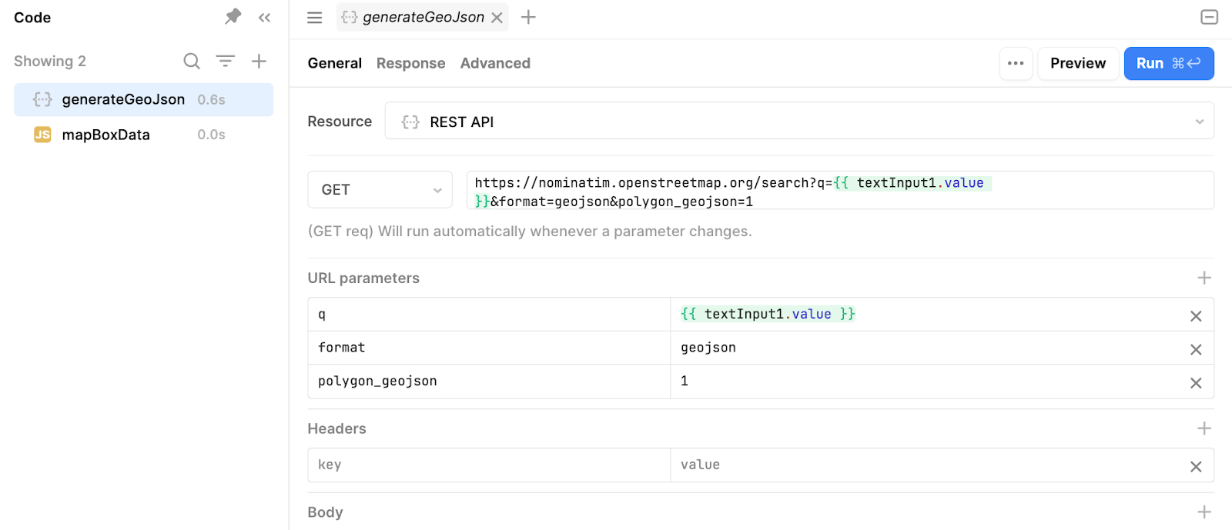Edit the request URL field
This screenshot has width=1232, height=530.
click(x=840, y=190)
